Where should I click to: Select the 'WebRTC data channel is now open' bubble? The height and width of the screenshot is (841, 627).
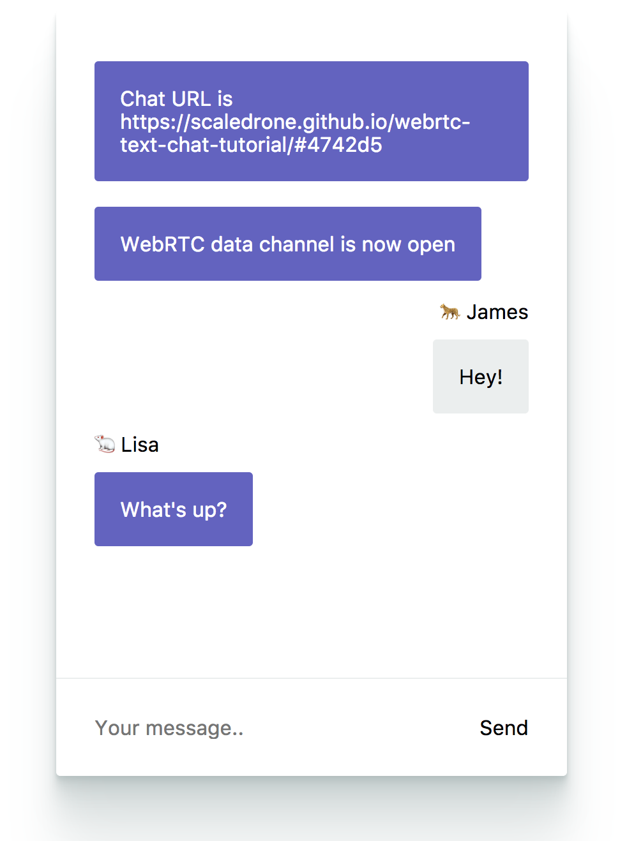[x=288, y=244]
